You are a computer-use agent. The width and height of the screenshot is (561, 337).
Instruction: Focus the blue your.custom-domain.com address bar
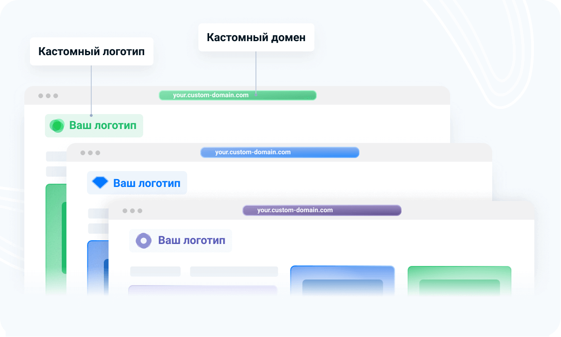tap(280, 152)
